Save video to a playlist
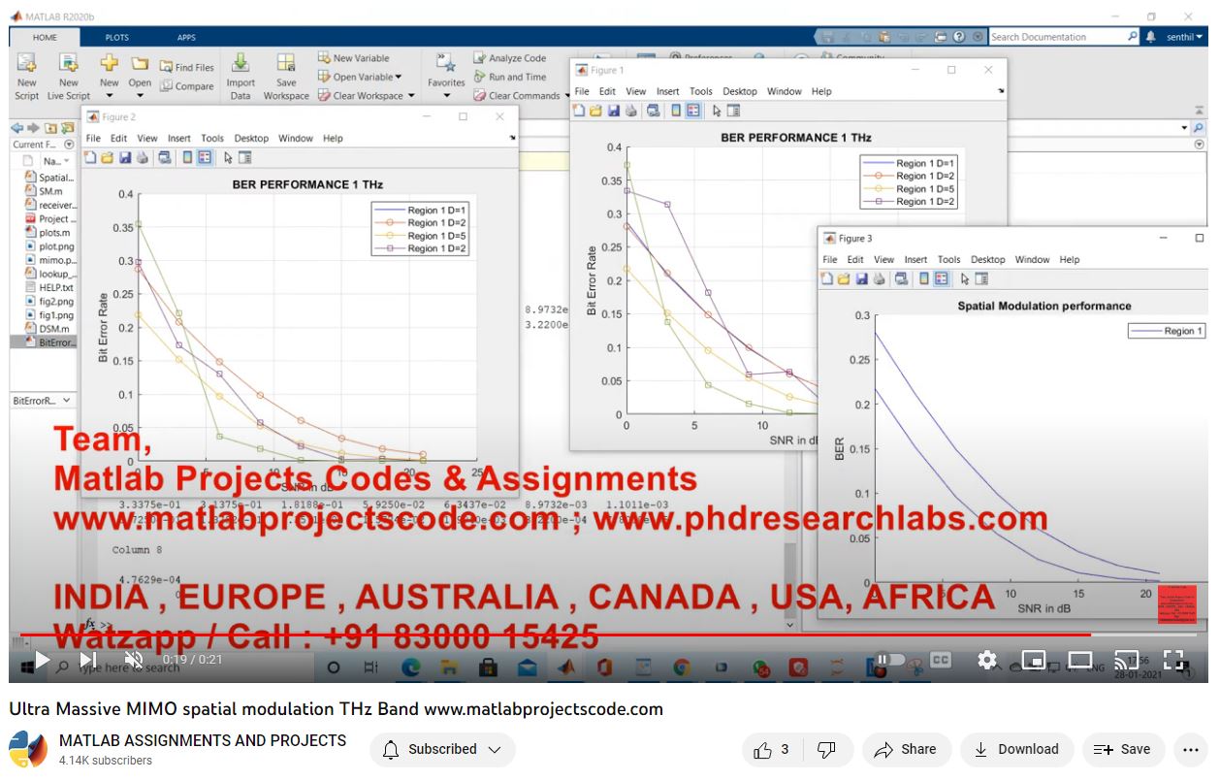This screenshot has width=1220, height=781. click(x=1122, y=750)
